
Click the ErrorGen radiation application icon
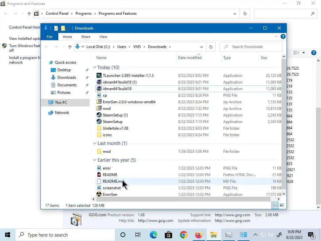(x=99, y=194)
